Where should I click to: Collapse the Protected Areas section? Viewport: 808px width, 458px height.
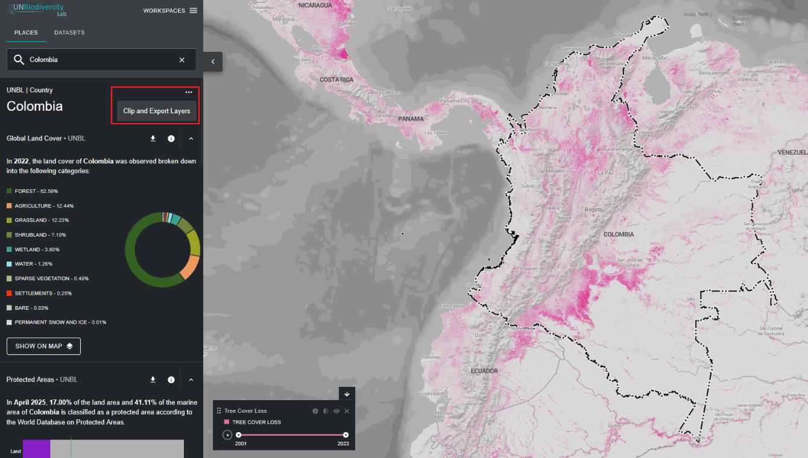tap(191, 380)
